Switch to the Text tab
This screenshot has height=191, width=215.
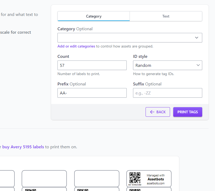pos(166,16)
